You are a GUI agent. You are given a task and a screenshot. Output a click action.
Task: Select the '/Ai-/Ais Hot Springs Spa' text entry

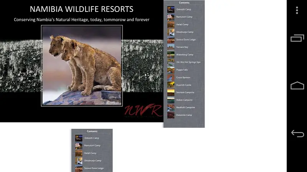click(188, 62)
